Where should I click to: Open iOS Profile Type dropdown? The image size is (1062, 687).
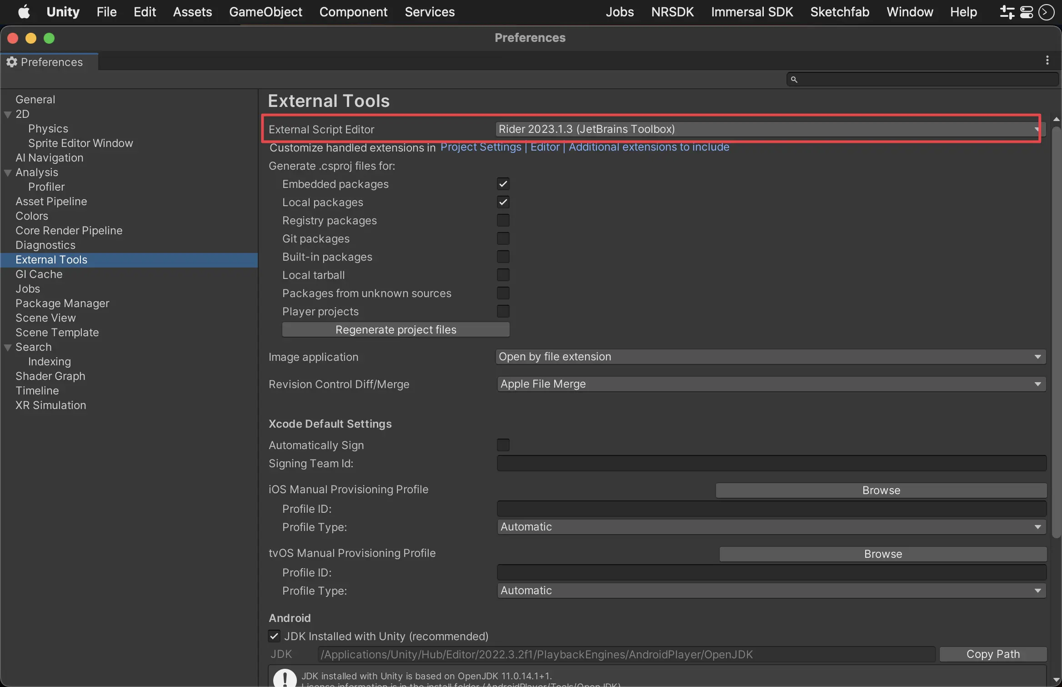point(772,527)
